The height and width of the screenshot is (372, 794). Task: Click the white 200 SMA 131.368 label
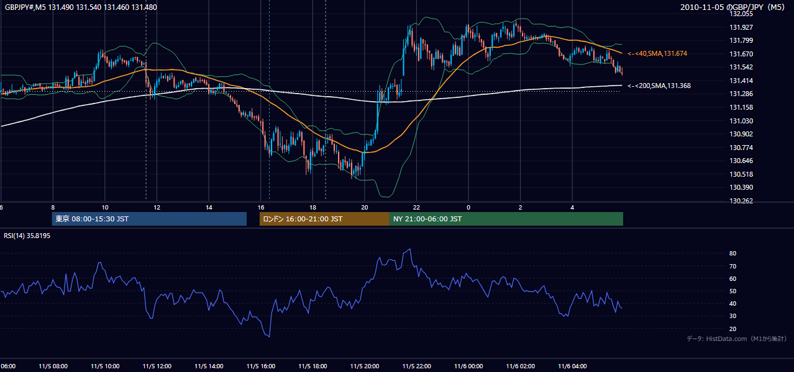coord(659,86)
